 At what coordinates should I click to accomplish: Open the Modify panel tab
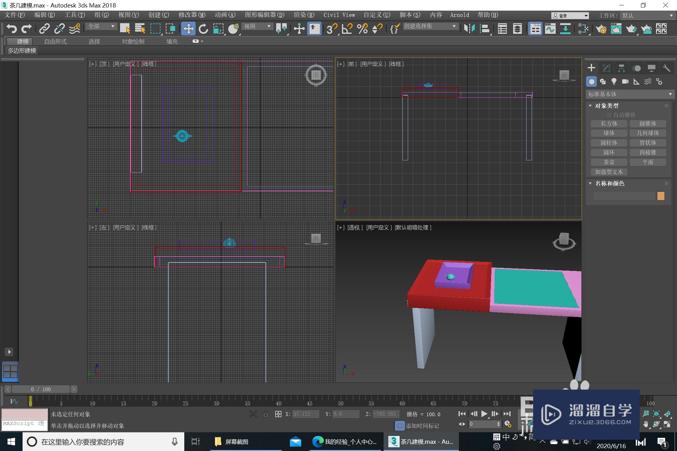click(606, 68)
